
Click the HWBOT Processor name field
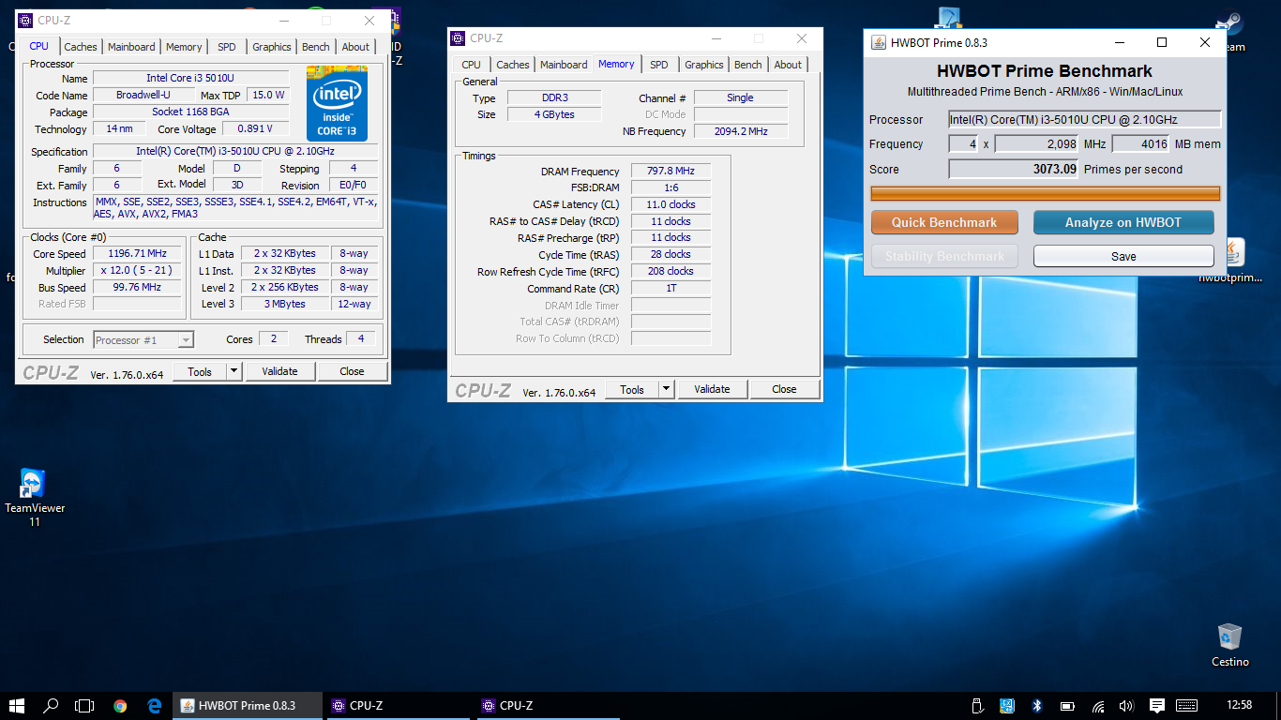click(x=1084, y=120)
